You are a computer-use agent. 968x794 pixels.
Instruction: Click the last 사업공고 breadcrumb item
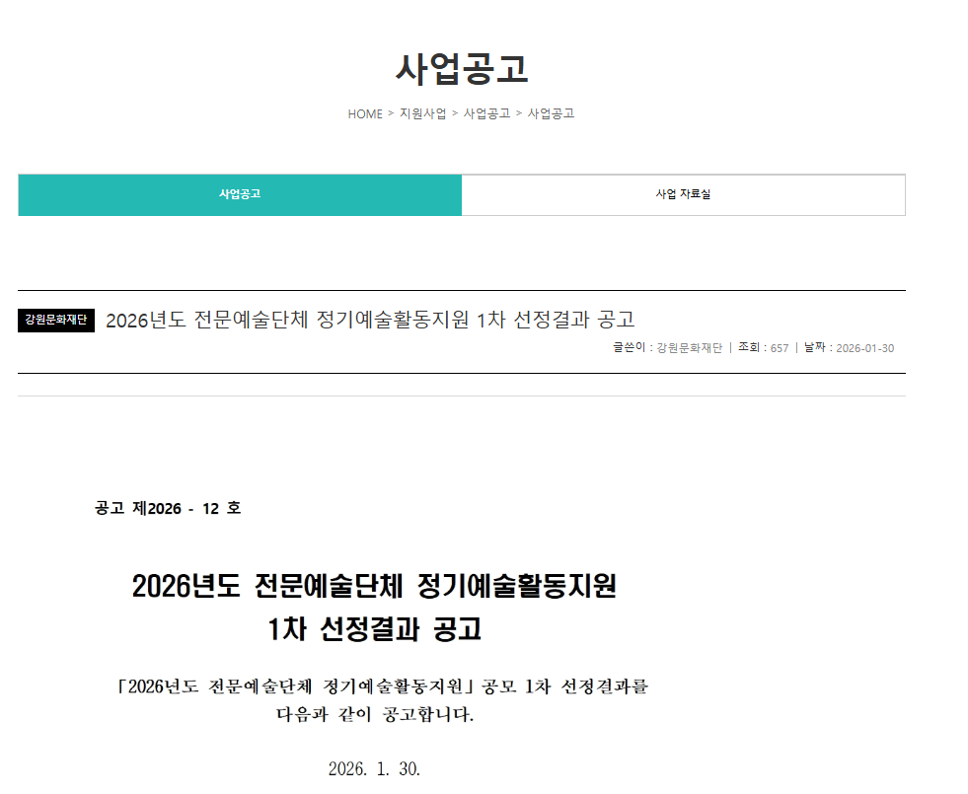pyautogui.click(x=551, y=113)
